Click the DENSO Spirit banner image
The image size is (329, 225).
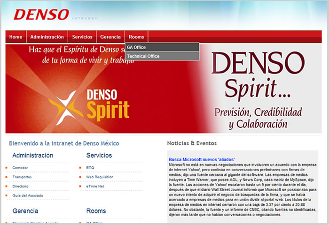tap(164, 89)
